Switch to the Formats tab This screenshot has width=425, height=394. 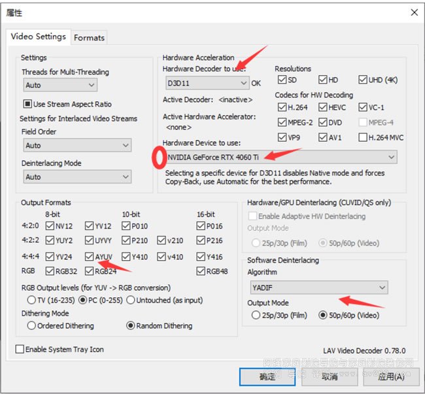coord(89,37)
